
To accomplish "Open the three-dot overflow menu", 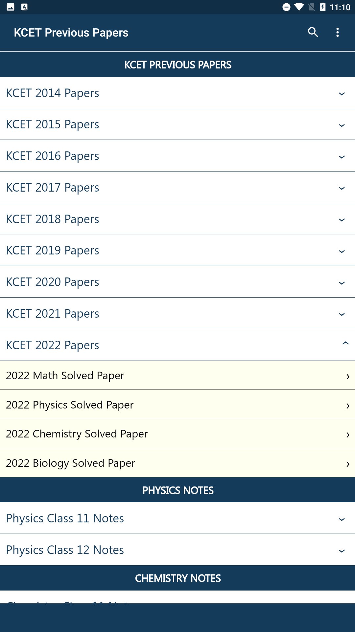I will [x=338, y=32].
